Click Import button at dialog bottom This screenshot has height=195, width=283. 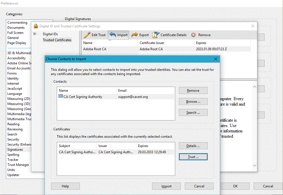tap(166, 186)
